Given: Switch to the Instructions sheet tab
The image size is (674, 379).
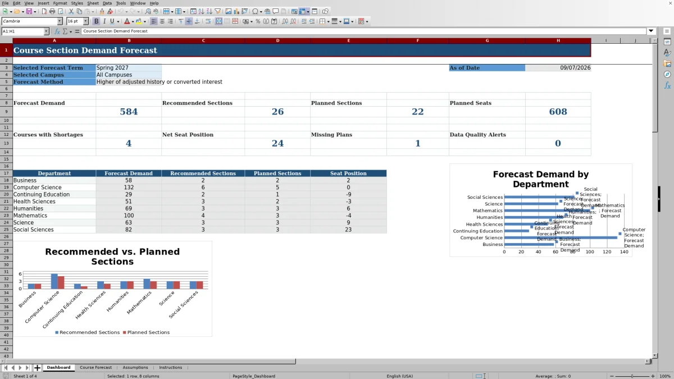Looking at the screenshot, I should [171, 368].
